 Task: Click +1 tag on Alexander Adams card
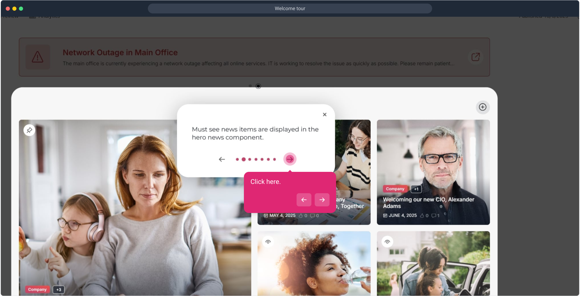tap(416, 189)
